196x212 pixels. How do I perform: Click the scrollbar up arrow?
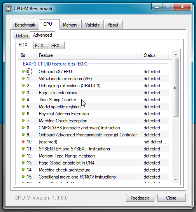click(x=176, y=54)
